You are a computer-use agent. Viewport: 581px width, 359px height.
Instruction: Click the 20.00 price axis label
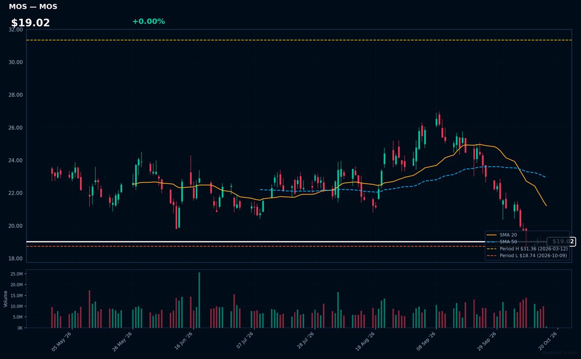pos(15,226)
